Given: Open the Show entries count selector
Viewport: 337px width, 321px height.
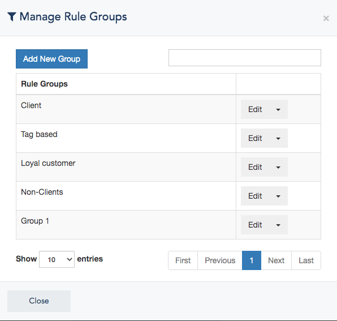Looking at the screenshot, I should tap(57, 259).
